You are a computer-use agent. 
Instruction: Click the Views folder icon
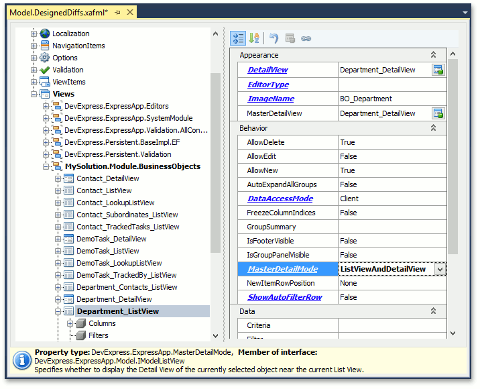click(x=45, y=94)
